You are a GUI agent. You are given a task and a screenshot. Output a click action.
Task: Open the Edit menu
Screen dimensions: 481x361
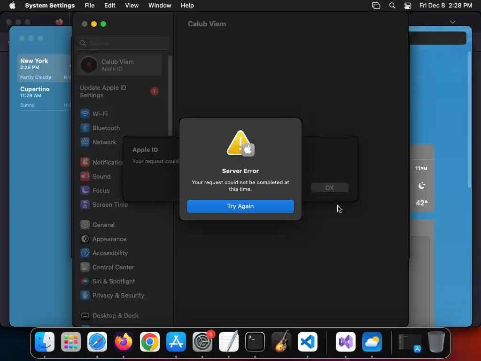(109, 6)
